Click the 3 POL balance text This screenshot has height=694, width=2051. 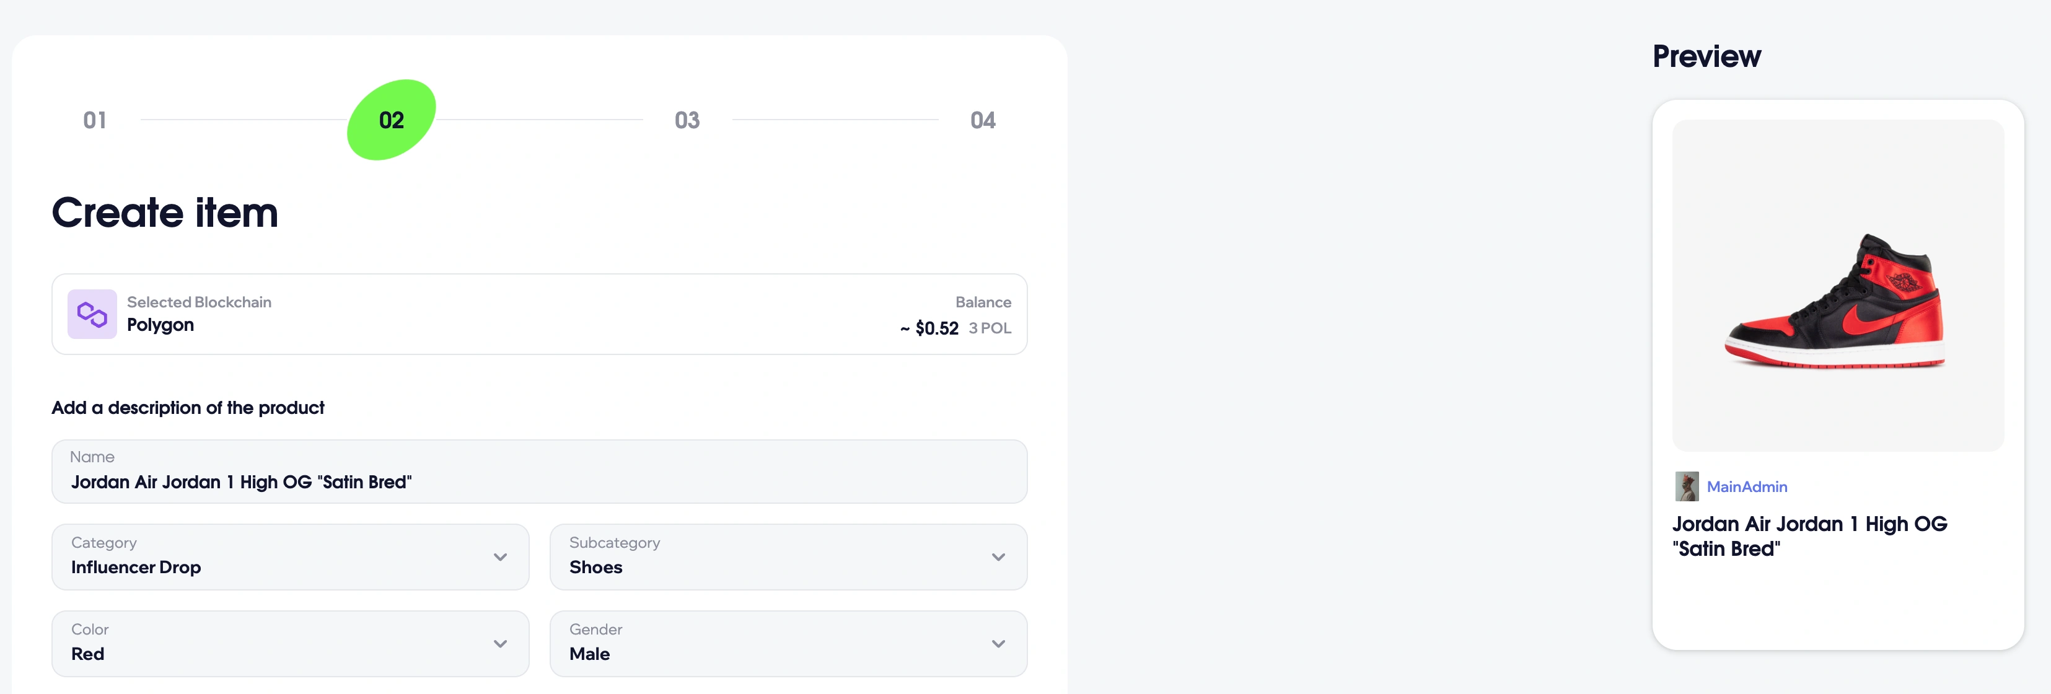click(x=990, y=328)
